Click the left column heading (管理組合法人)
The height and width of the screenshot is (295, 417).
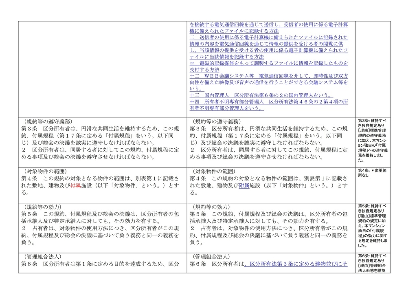click(42, 257)
